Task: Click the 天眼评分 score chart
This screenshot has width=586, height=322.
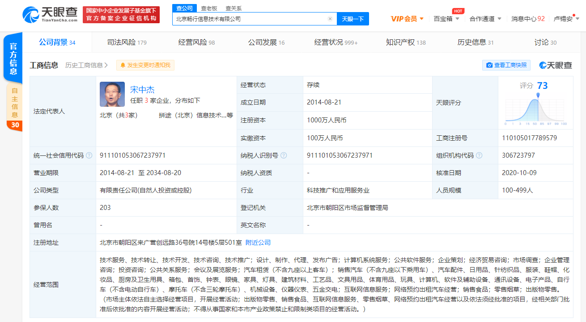Action: [x=535, y=107]
